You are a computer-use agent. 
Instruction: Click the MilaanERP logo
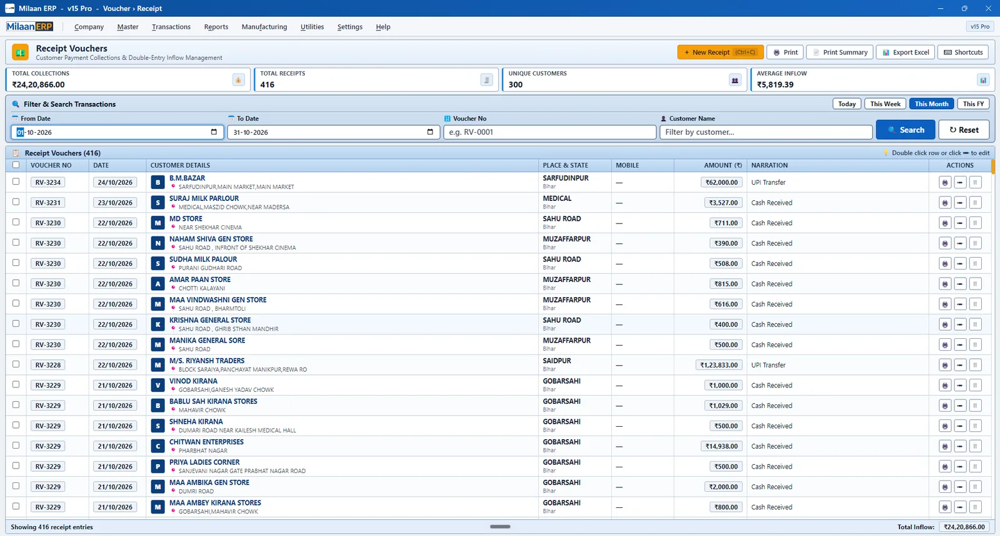pyautogui.click(x=29, y=27)
